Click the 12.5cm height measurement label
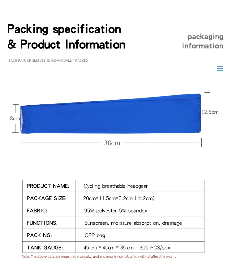This screenshot has width=232, height=267. pos(210,112)
